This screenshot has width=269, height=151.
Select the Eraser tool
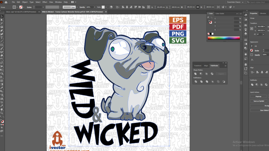2,56
